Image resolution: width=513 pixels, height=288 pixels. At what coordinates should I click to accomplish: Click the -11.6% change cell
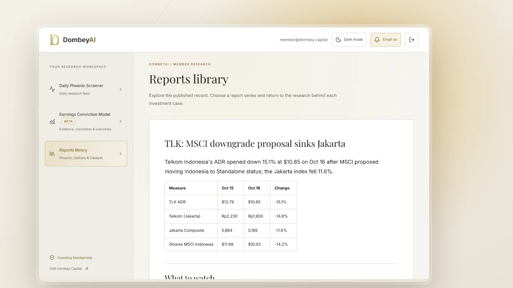pos(281,230)
